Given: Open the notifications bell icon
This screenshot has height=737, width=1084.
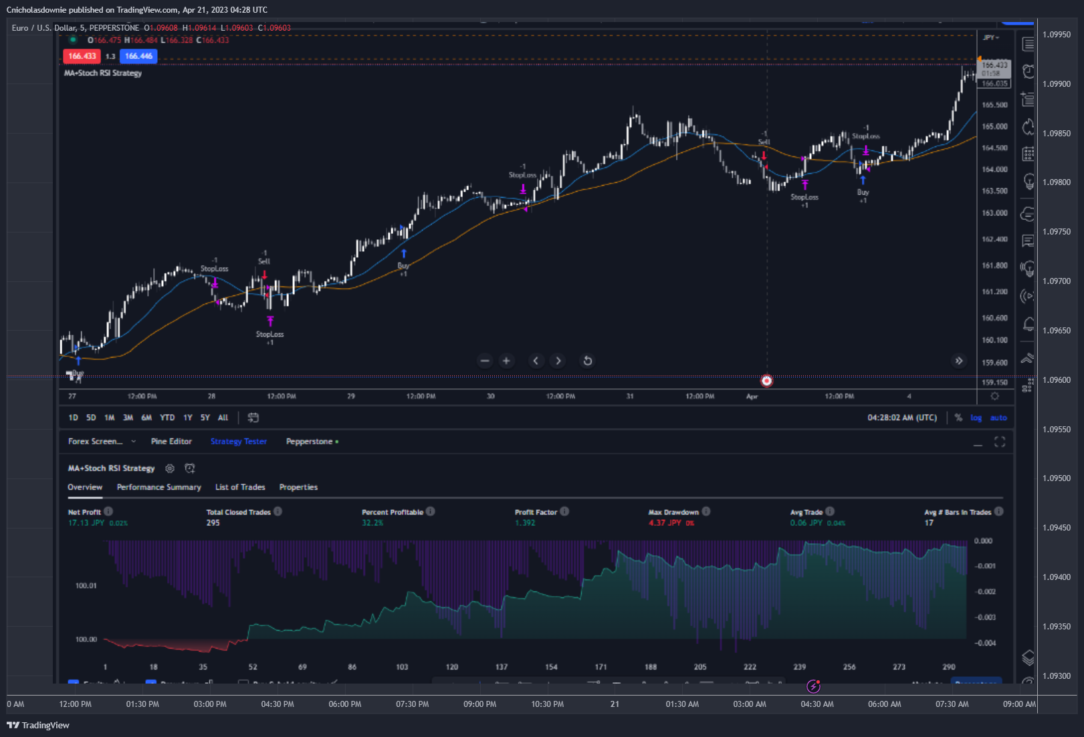Looking at the screenshot, I should [x=1028, y=325].
